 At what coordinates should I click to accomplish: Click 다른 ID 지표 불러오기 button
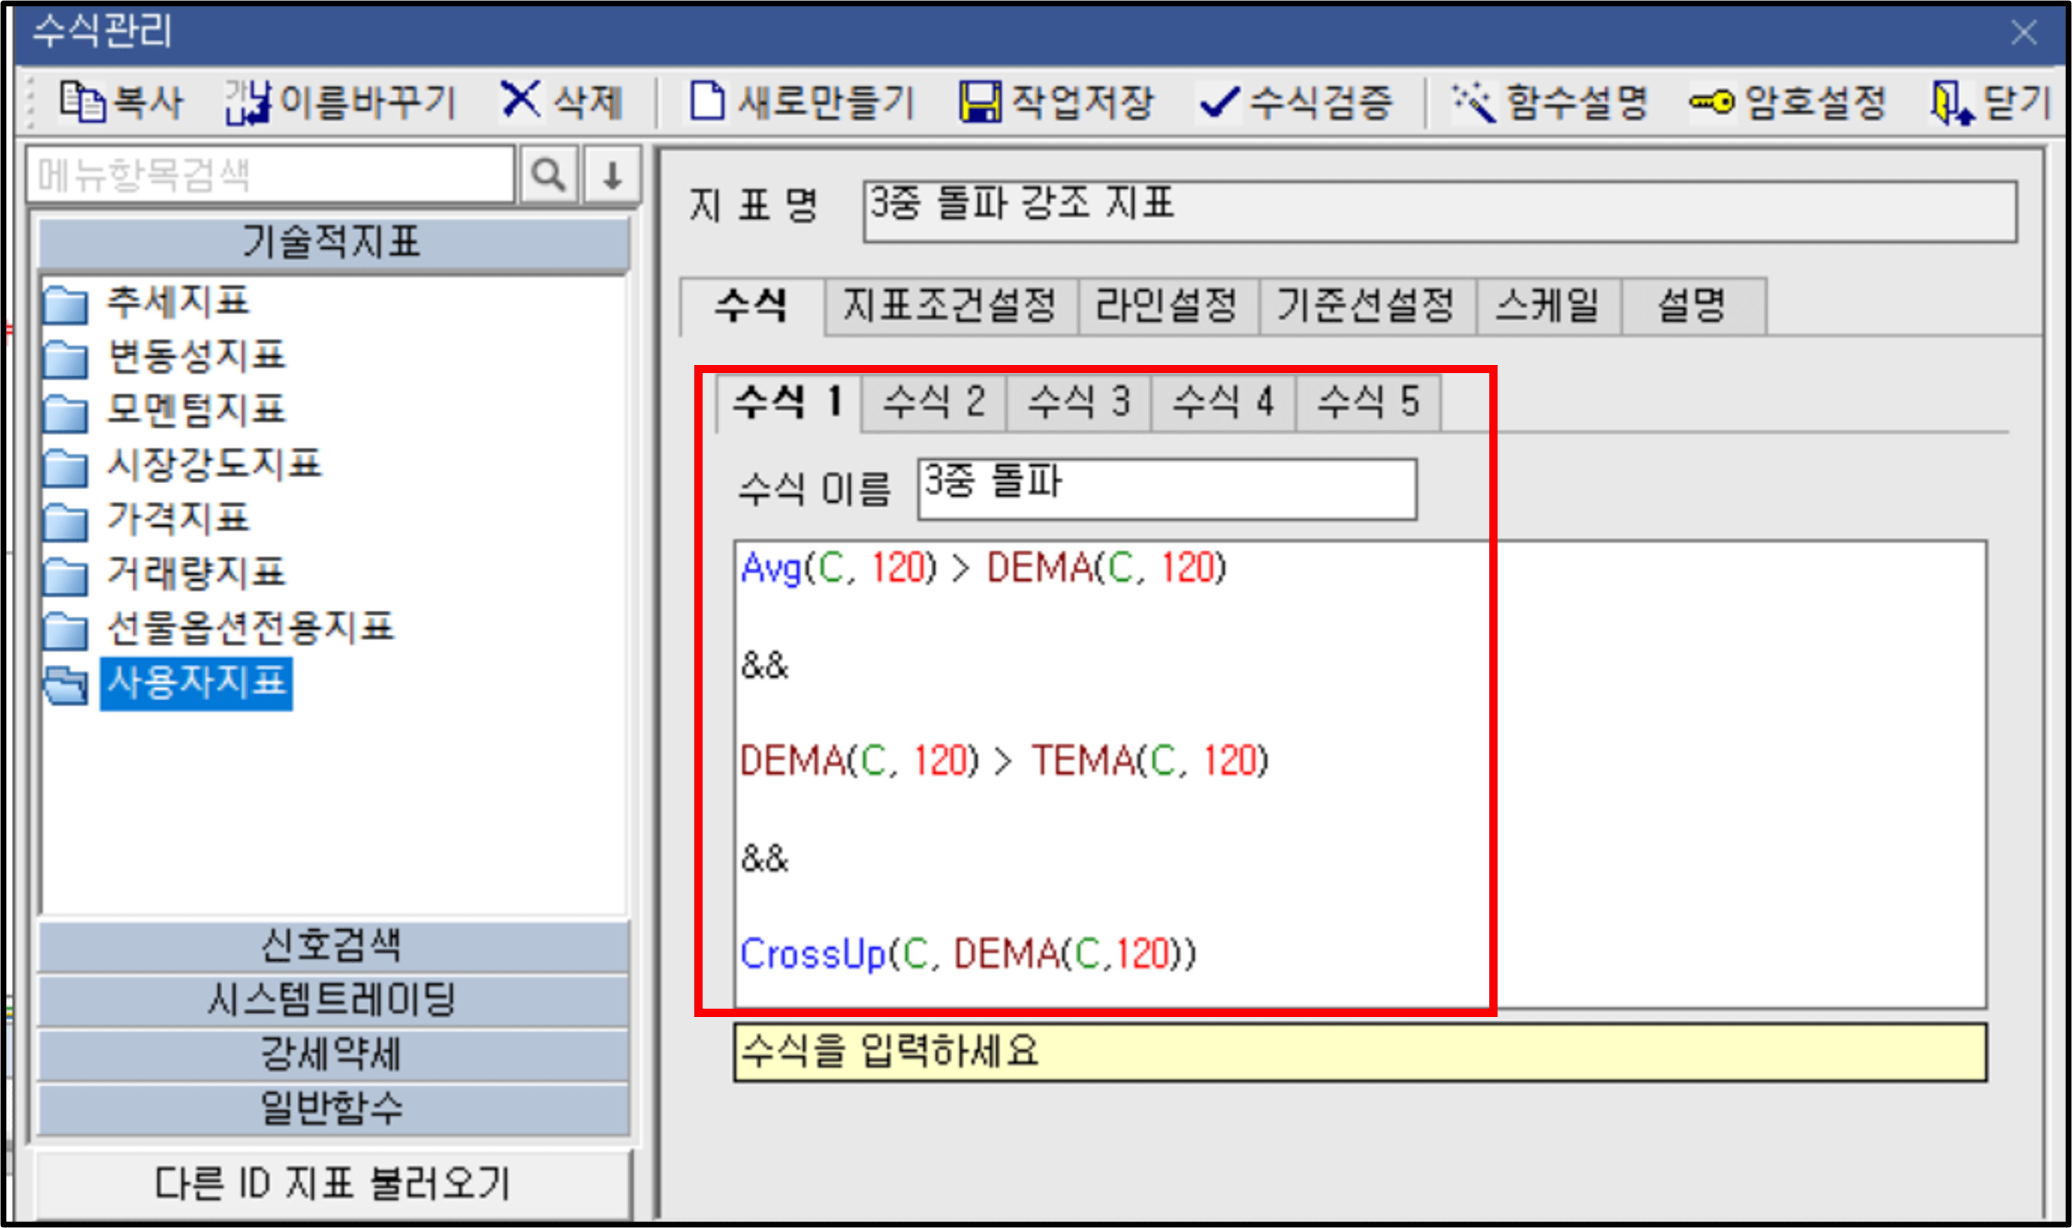[331, 1184]
